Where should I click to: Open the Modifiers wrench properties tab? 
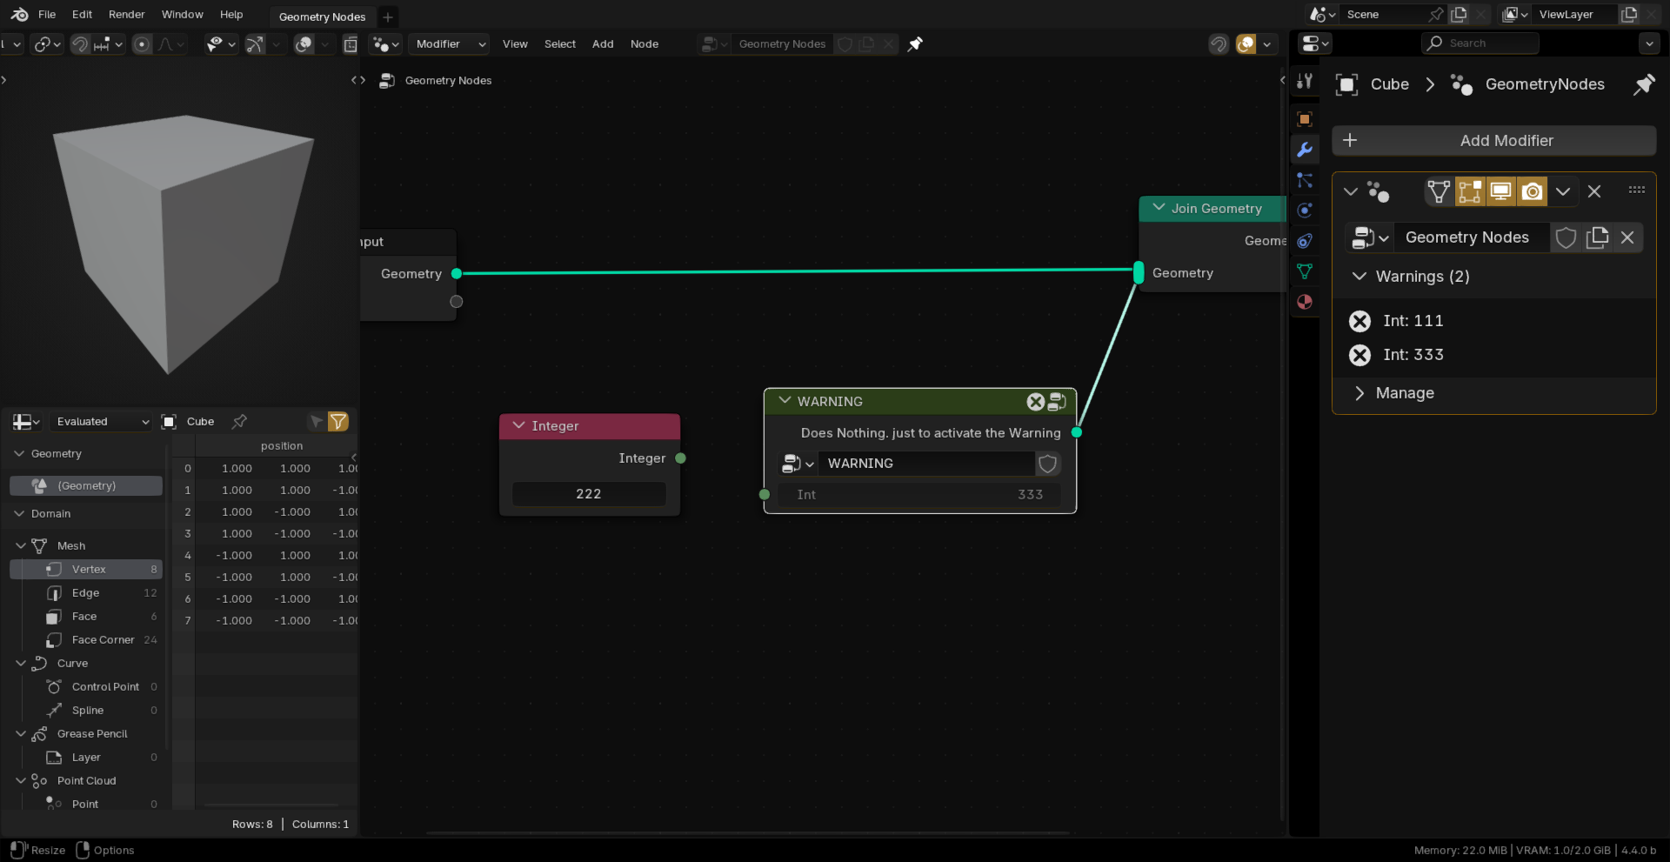click(1305, 150)
